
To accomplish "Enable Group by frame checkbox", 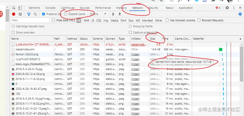I will point(130,26).
